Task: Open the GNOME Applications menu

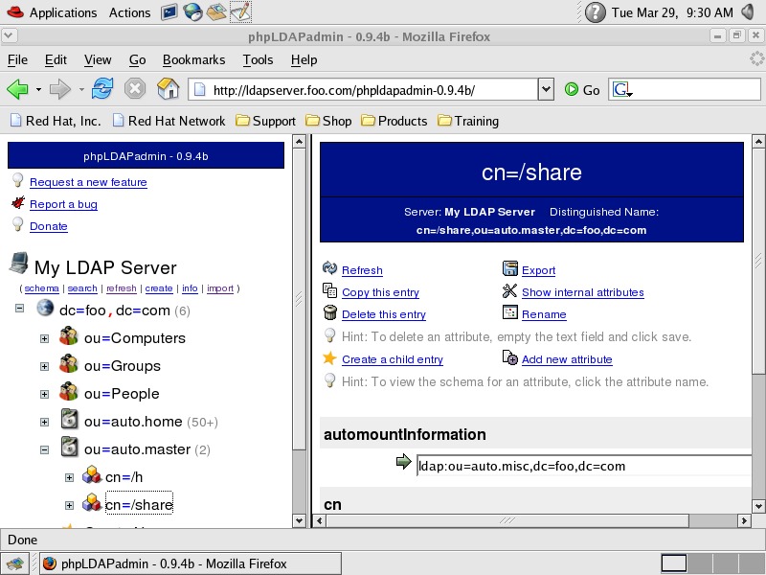Action: pyautogui.click(x=62, y=12)
